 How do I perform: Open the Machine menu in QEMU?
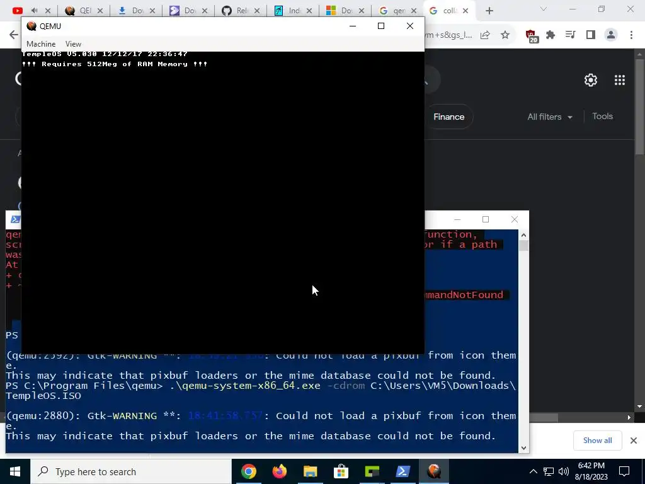coord(41,44)
